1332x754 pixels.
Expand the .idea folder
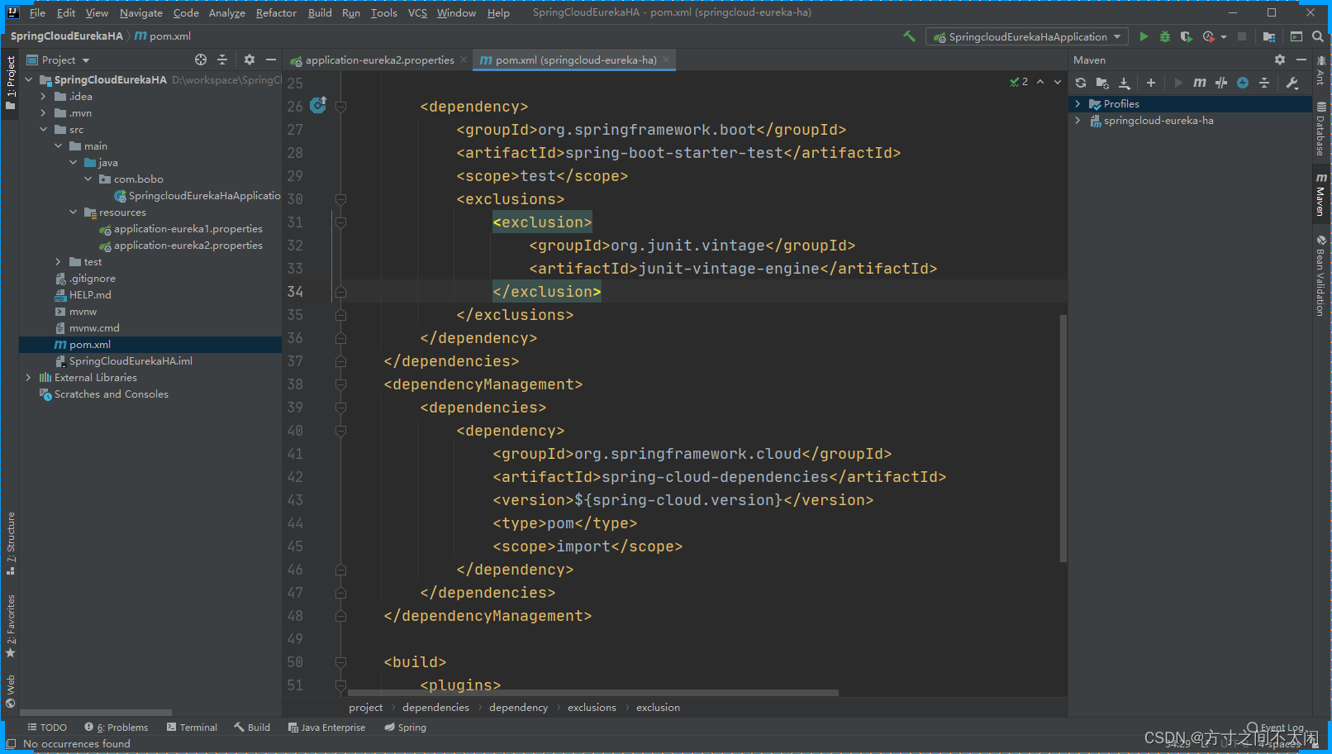click(44, 97)
